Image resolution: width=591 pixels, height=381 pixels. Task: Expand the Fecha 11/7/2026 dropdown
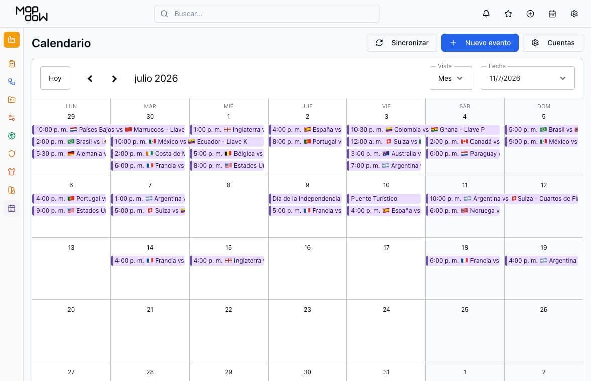[x=528, y=78]
